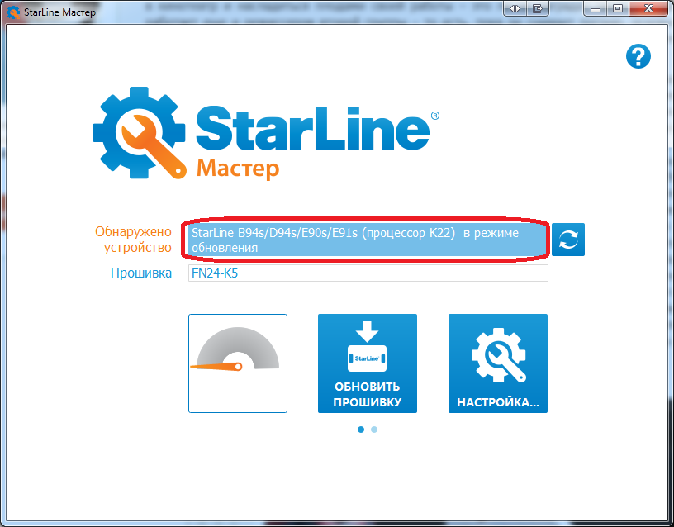This screenshot has width=674, height=527.
Task: Click the ОБНОВИТЬ ПРОШИВКУ button
Action: click(x=367, y=363)
